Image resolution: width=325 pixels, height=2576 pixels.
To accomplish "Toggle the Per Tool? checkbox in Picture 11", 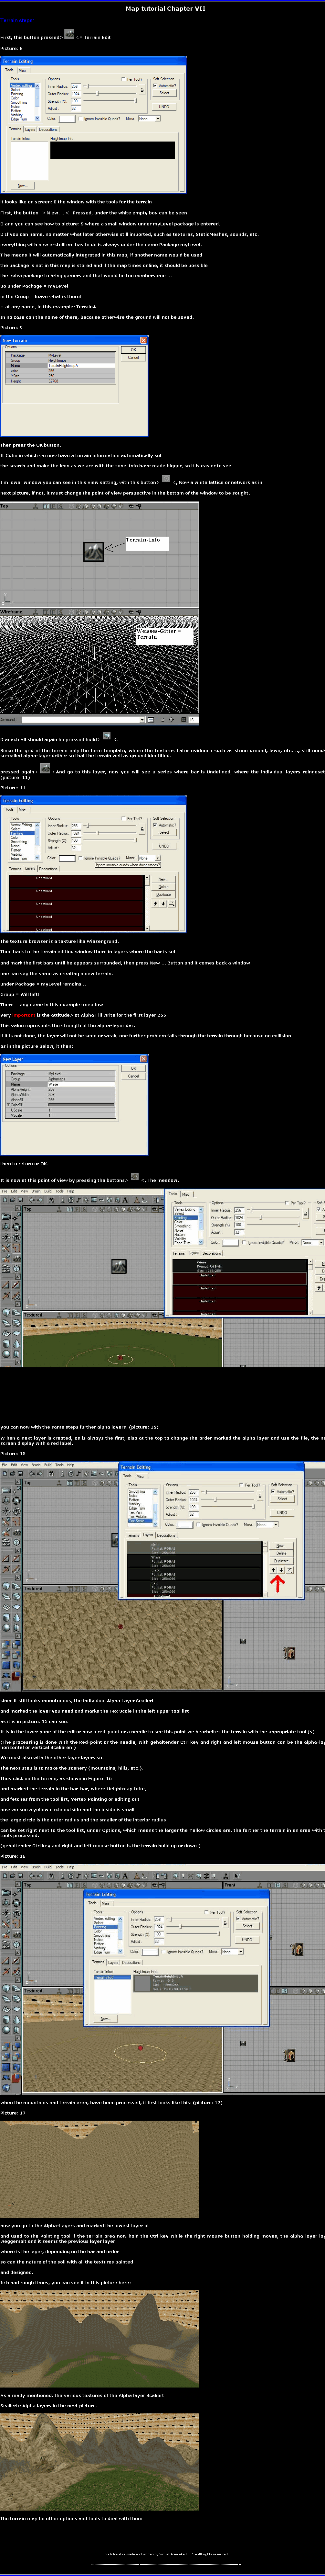I will pos(124,819).
